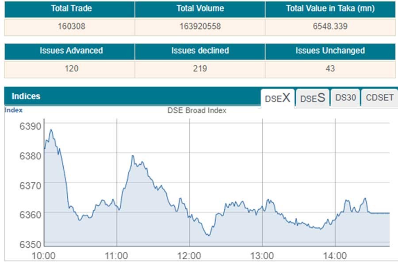Switch to the DSEX index tab
This screenshot has width=398, height=265.
[277, 98]
